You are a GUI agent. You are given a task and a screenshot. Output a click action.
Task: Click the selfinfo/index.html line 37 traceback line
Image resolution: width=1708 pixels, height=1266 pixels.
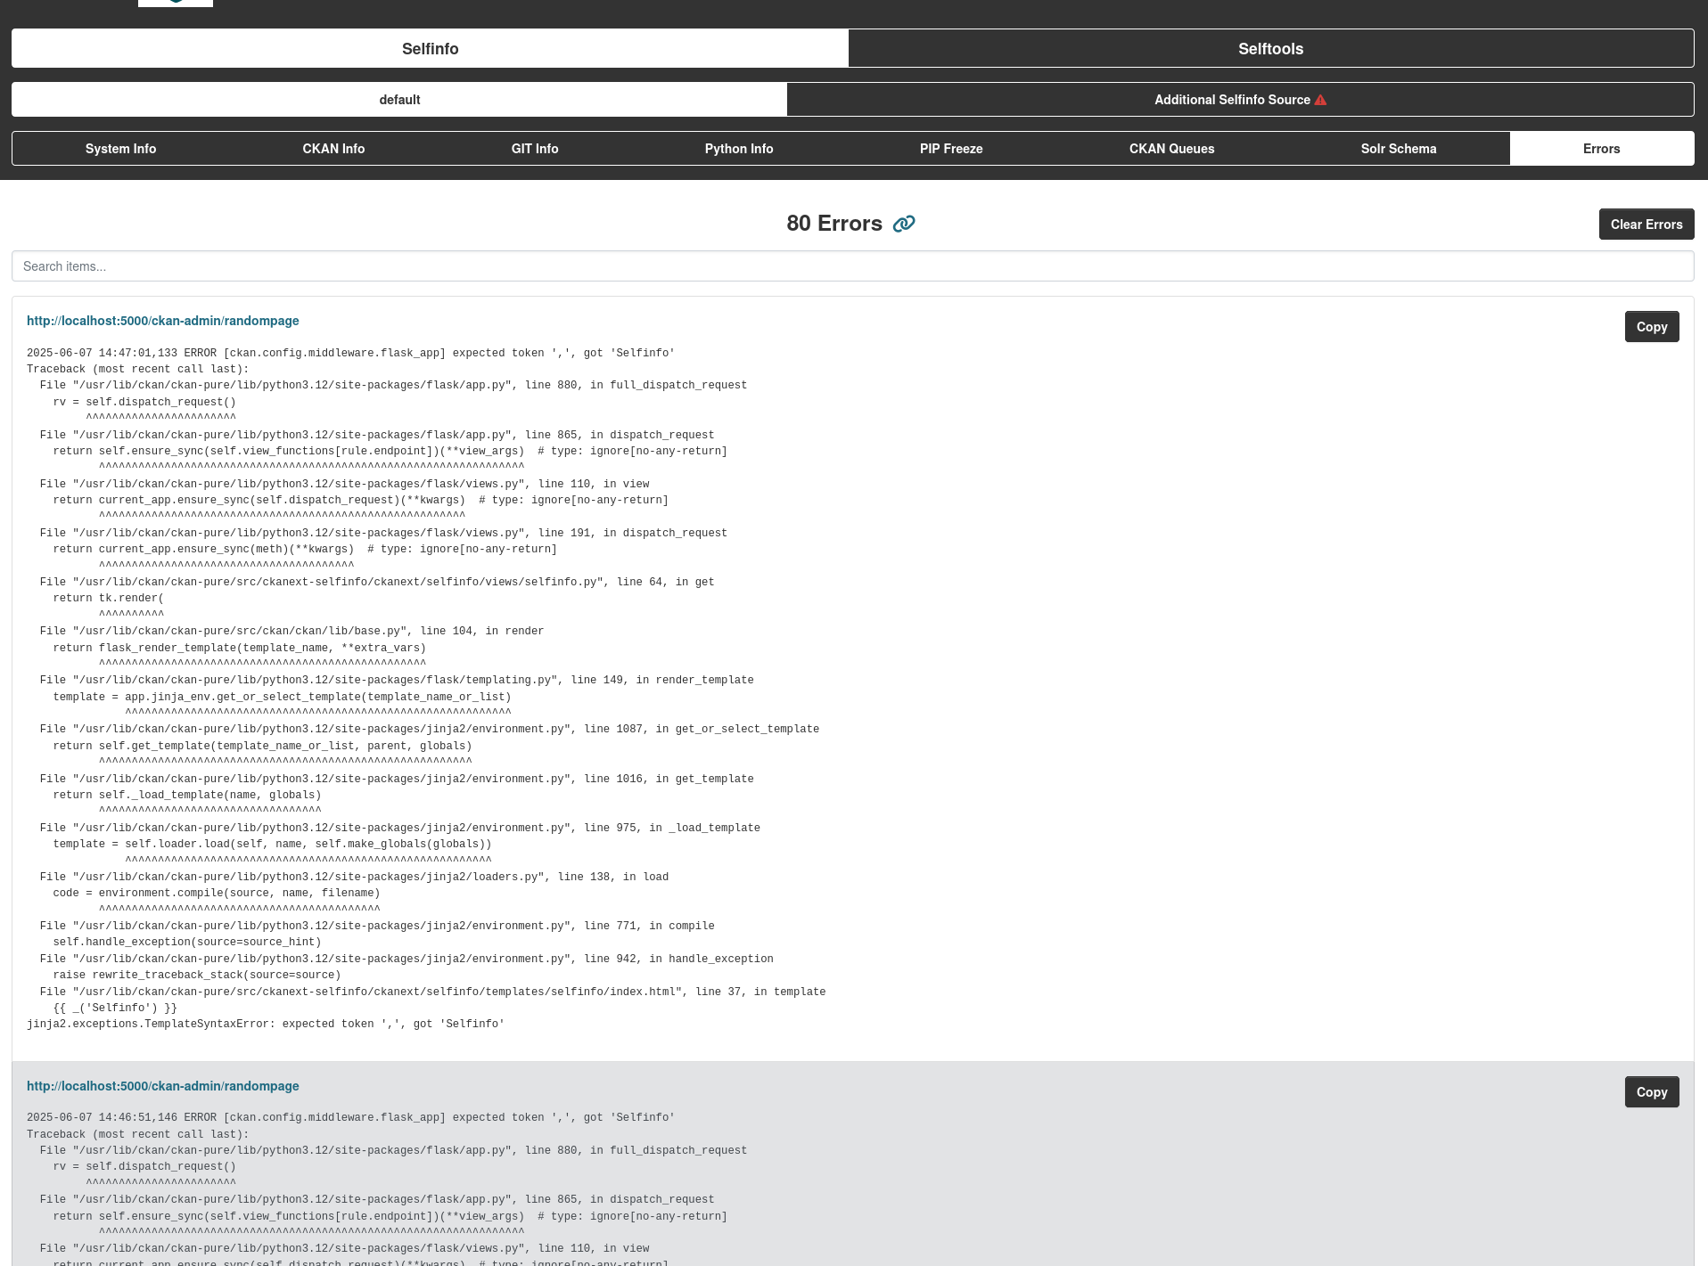[x=432, y=992]
